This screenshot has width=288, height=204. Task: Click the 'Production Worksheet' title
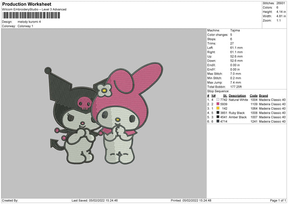[x=26, y=4]
